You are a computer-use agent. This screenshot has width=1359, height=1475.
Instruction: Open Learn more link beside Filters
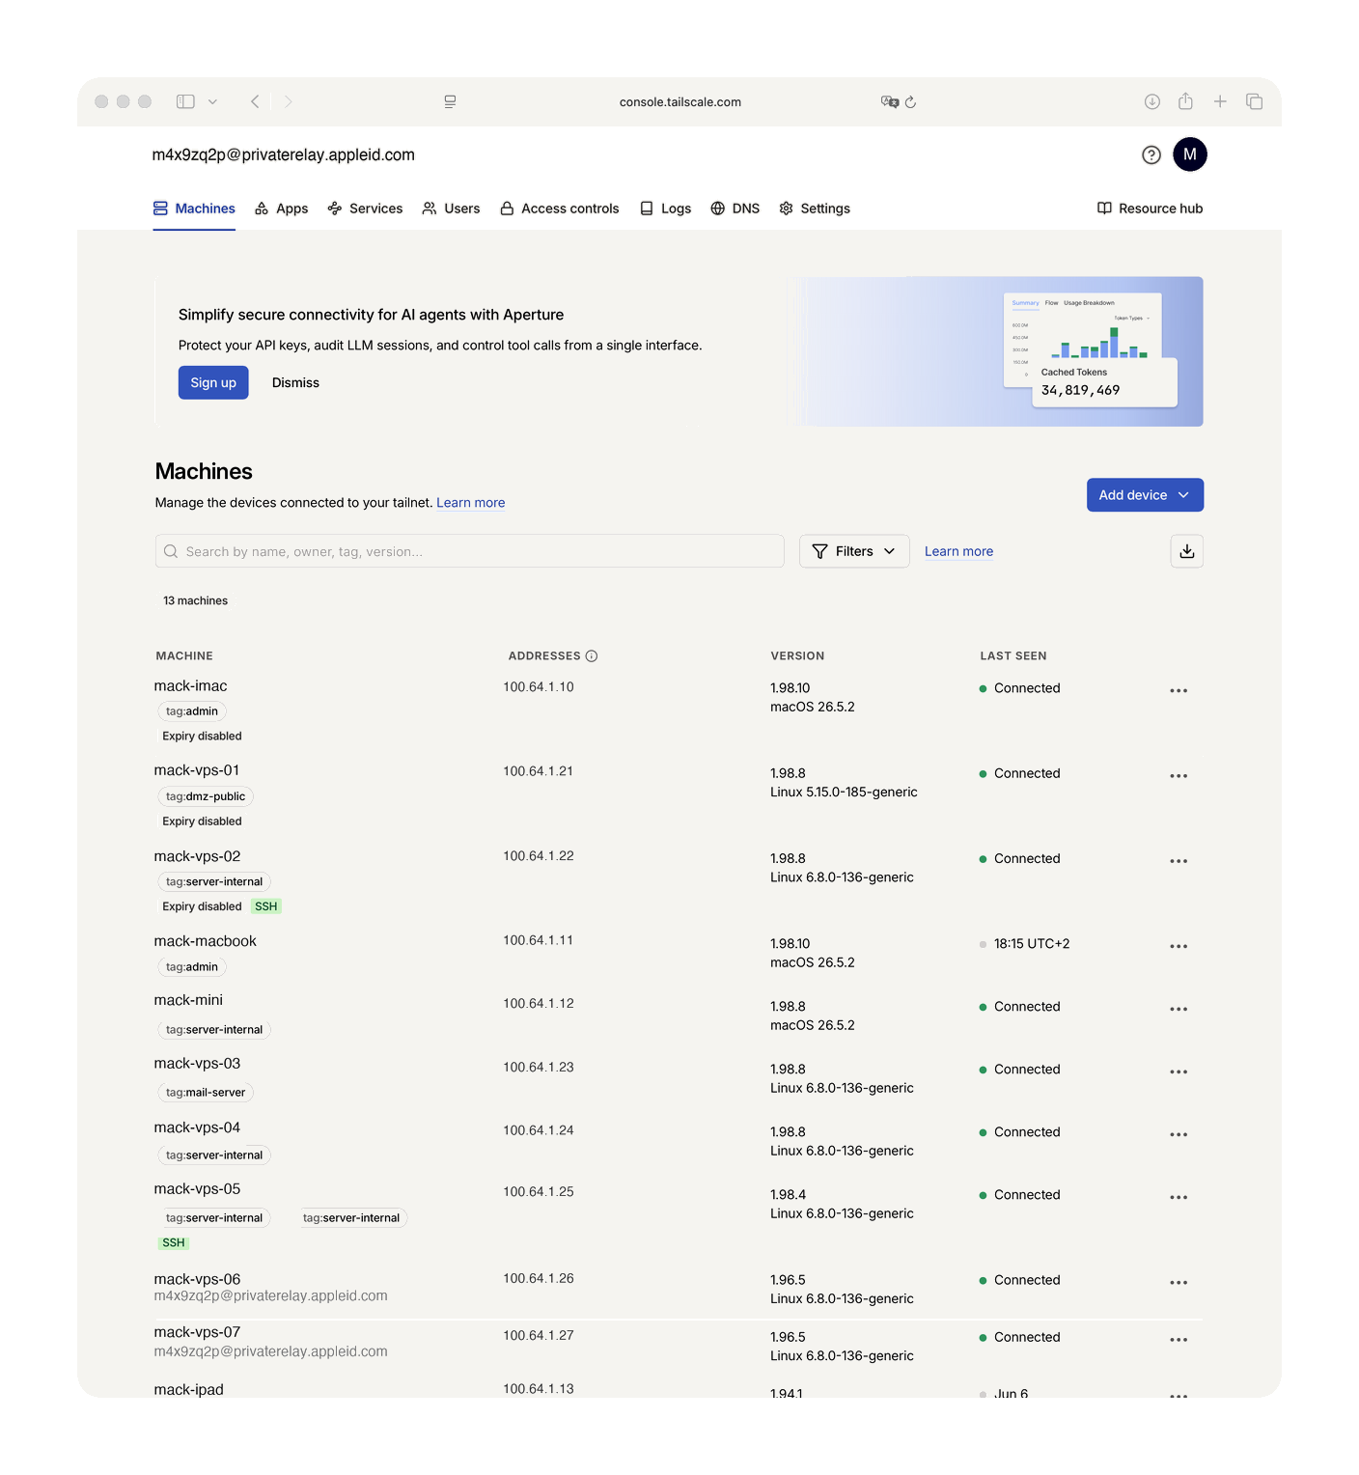(958, 551)
